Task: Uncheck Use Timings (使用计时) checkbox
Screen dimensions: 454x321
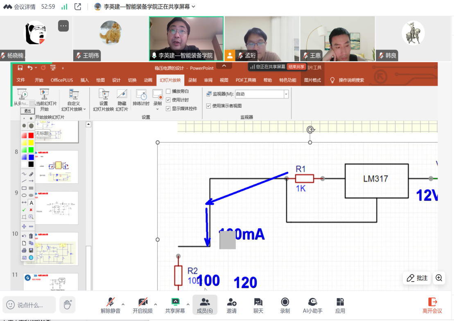Action: [168, 100]
